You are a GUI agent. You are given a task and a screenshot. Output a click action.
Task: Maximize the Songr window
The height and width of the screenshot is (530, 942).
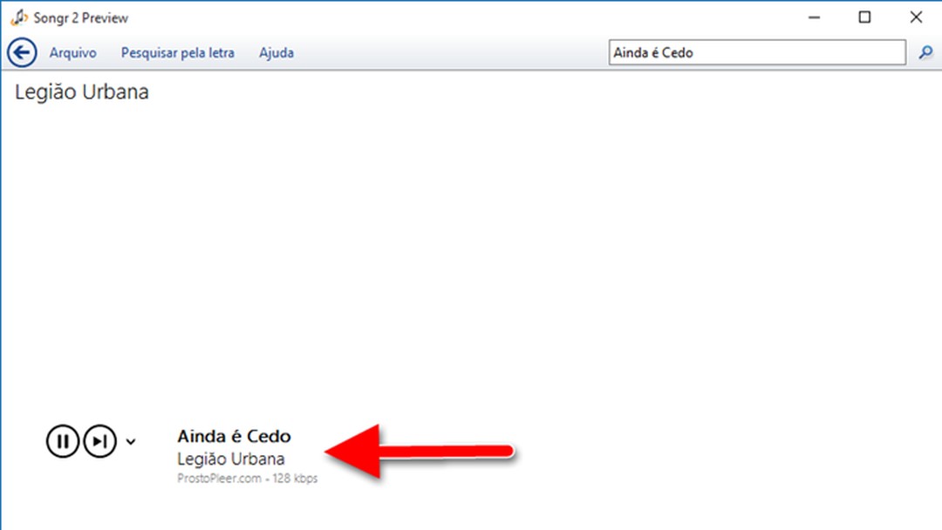[864, 17]
